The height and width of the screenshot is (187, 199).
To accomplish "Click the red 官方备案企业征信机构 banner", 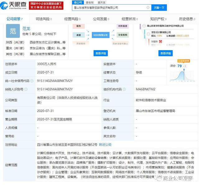I will (x=46, y=6).
